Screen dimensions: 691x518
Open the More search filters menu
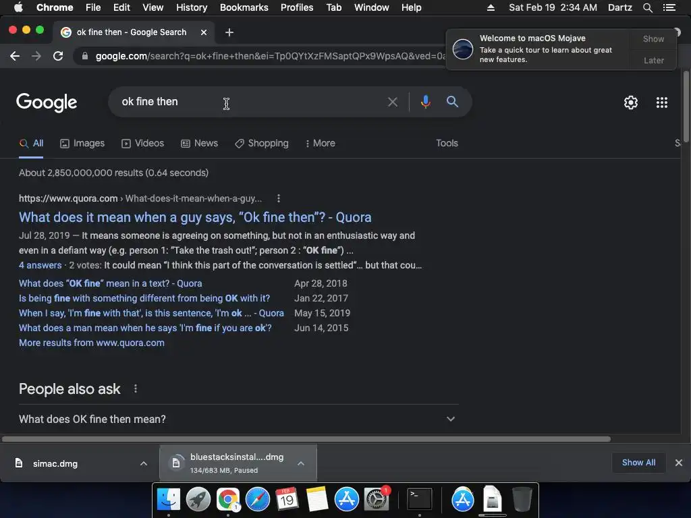[x=321, y=143]
